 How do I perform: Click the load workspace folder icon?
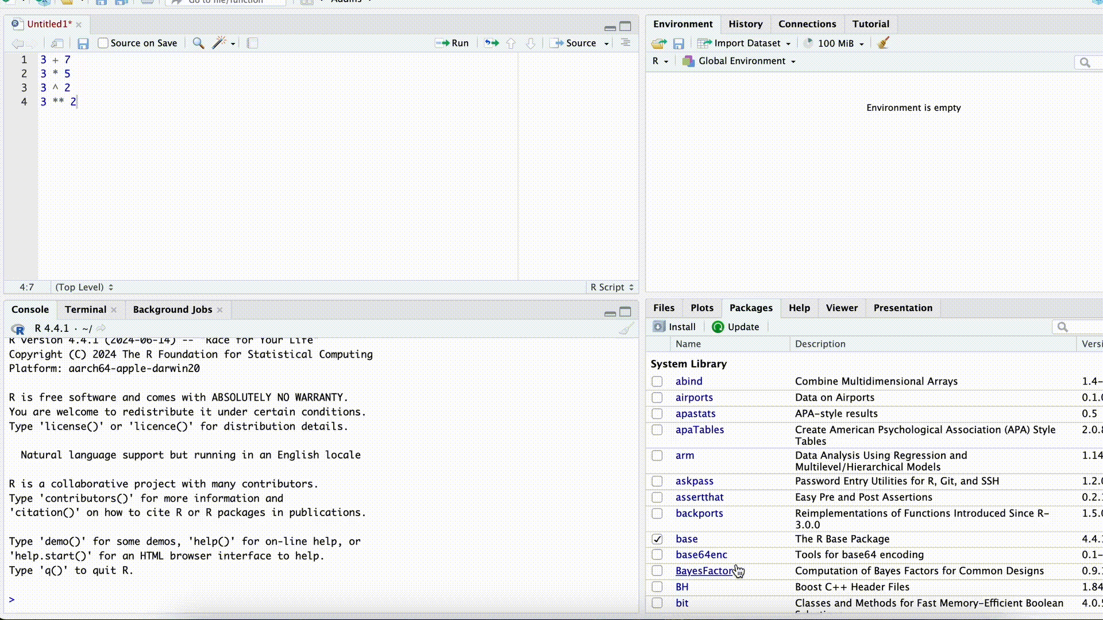tap(659, 44)
